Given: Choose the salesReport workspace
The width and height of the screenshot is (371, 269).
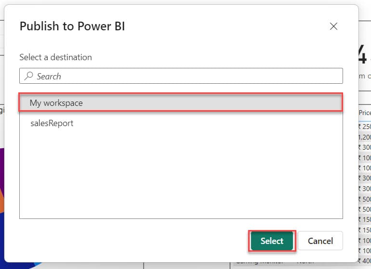Looking at the screenshot, I should 181,123.
